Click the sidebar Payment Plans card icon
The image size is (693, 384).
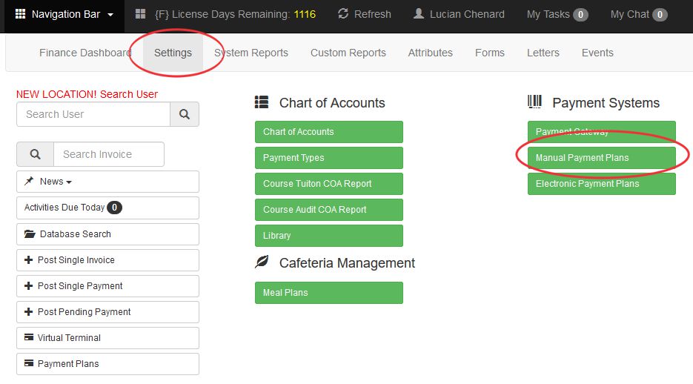pyautogui.click(x=29, y=363)
